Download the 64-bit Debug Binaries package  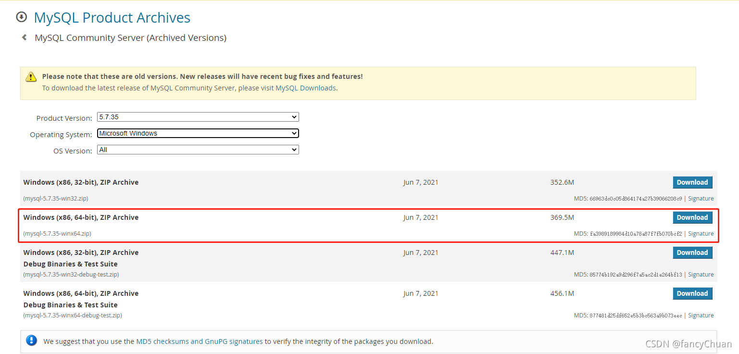(692, 293)
